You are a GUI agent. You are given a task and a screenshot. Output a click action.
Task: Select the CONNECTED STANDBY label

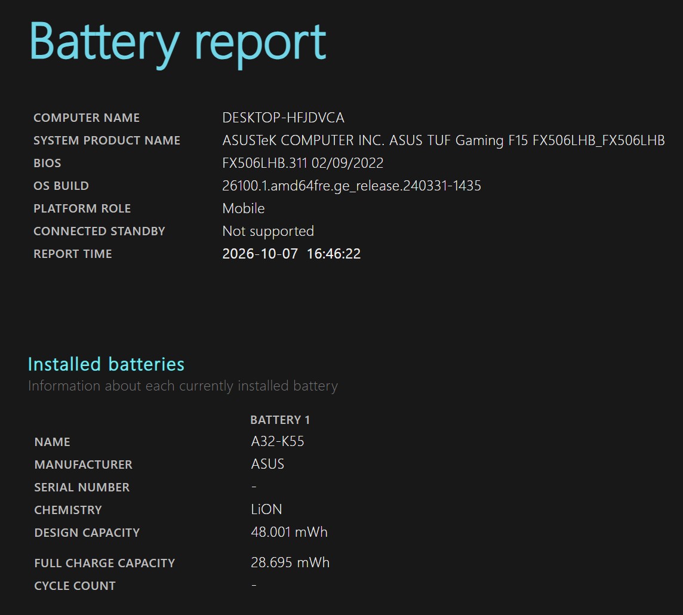[x=99, y=231]
